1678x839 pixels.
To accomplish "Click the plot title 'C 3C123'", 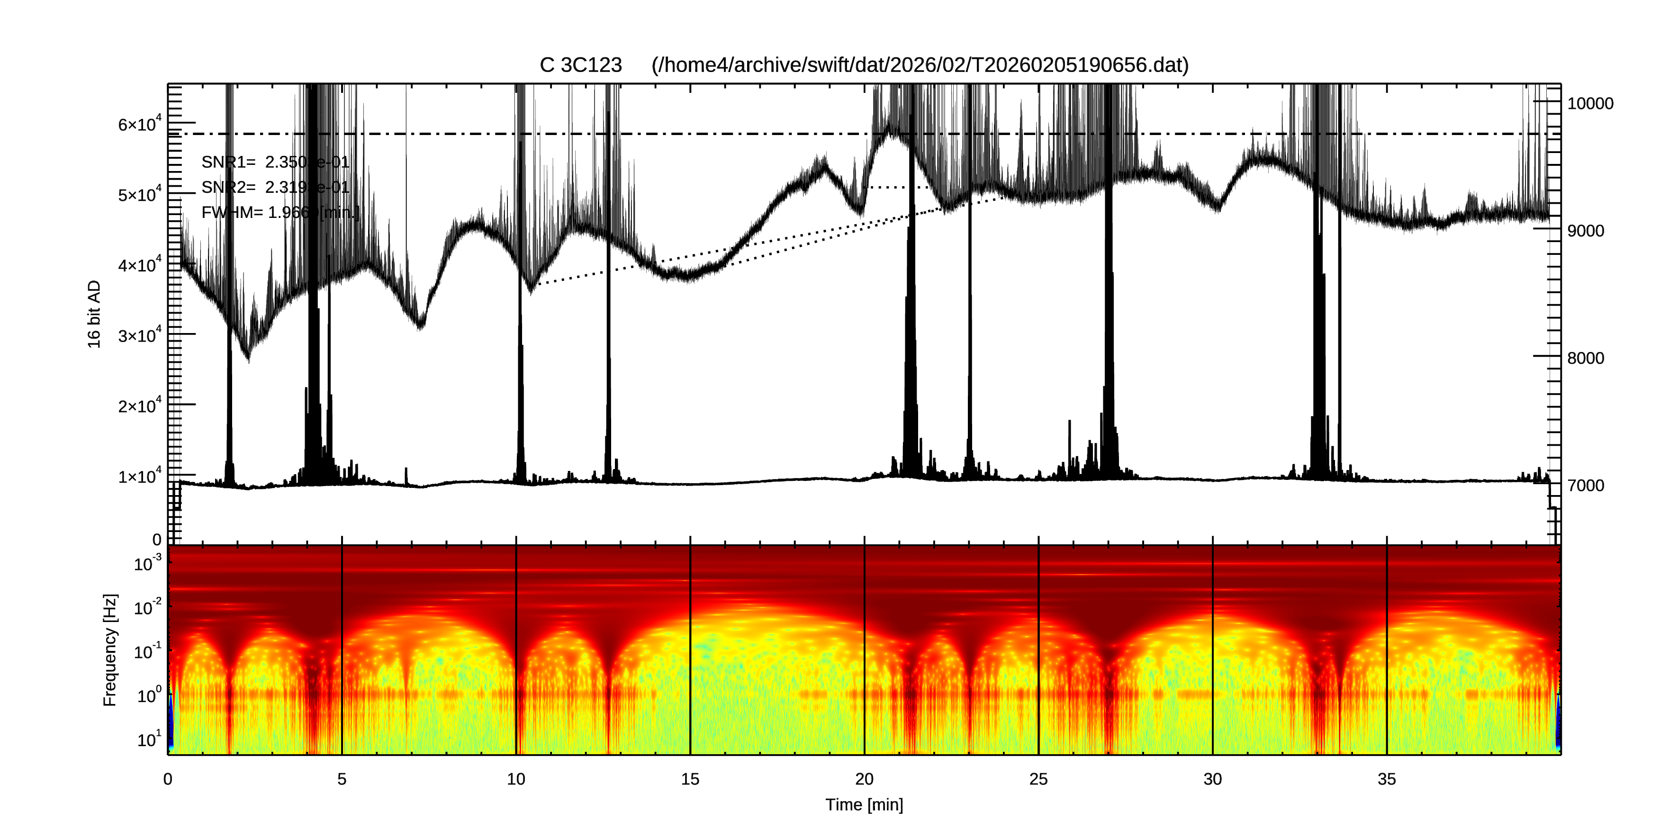I will click(x=580, y=65).
